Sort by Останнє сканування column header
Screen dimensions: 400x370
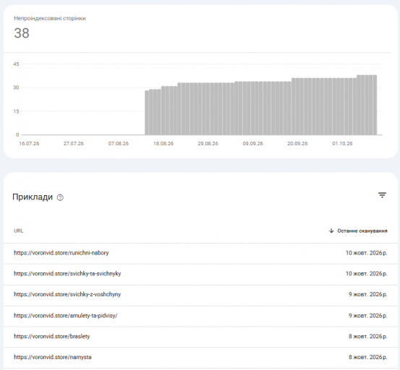(362, 231)
